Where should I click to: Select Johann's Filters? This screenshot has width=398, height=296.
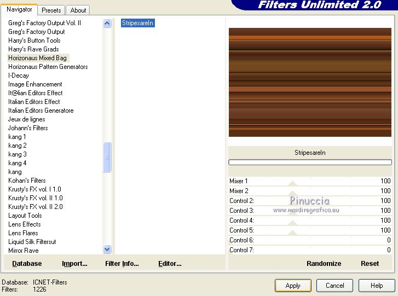[x=28, y=128]
